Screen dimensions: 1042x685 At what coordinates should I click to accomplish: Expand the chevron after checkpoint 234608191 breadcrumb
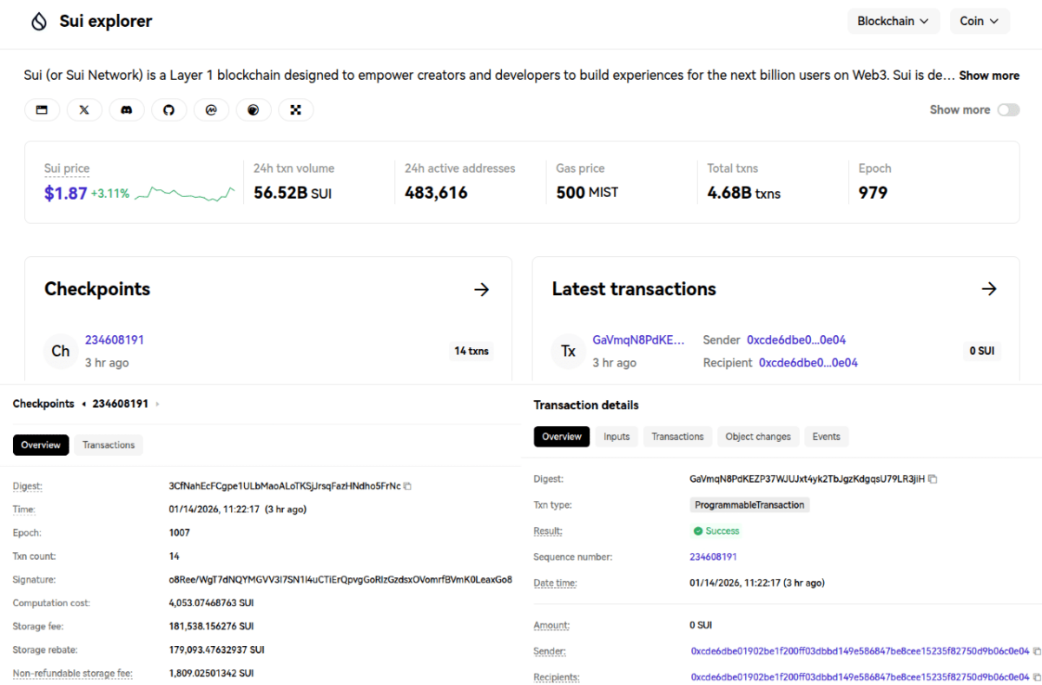(x=156, y=403)
